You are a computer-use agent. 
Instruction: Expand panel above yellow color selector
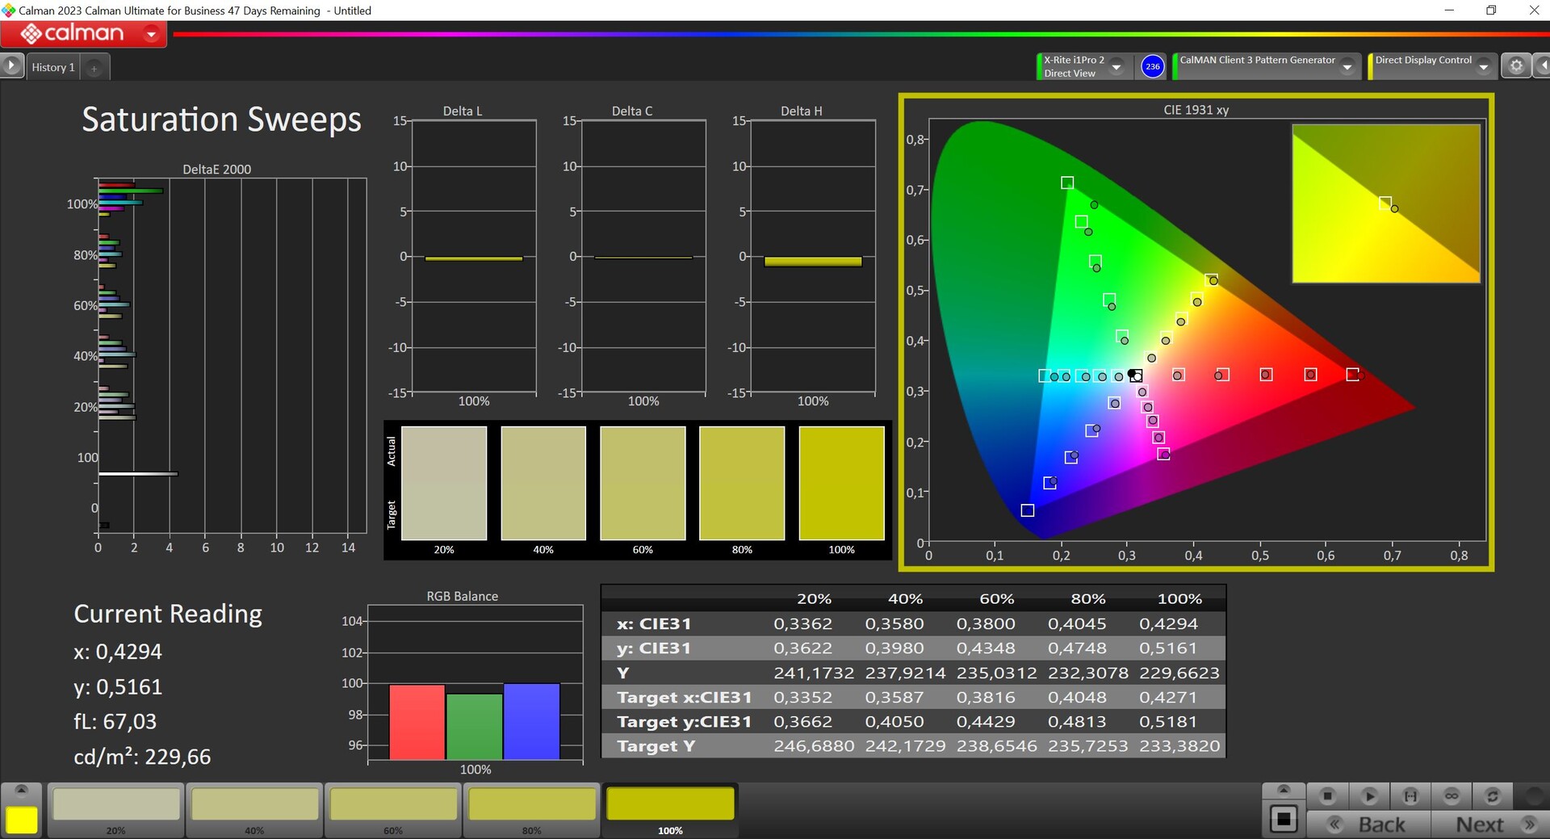(22, 789)
